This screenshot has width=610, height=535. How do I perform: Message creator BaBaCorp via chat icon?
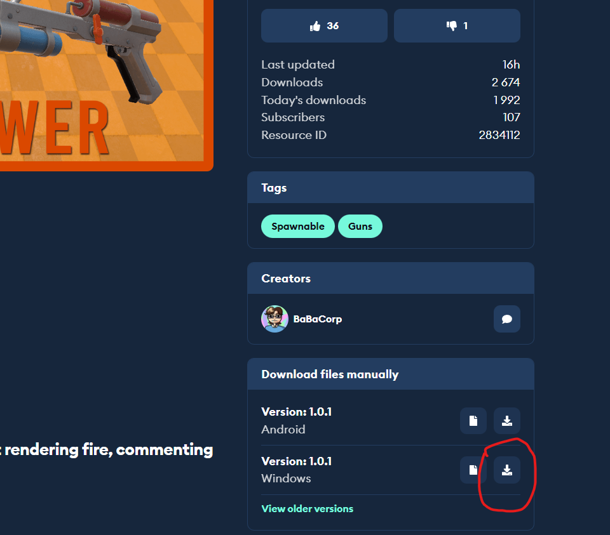click(507, 319)
